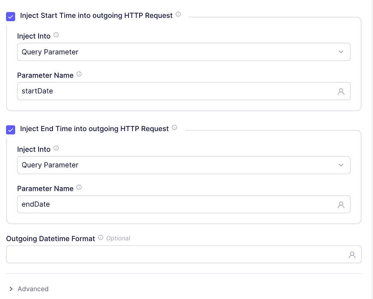Open End Time Inject Into dropdown

(184, 165)
